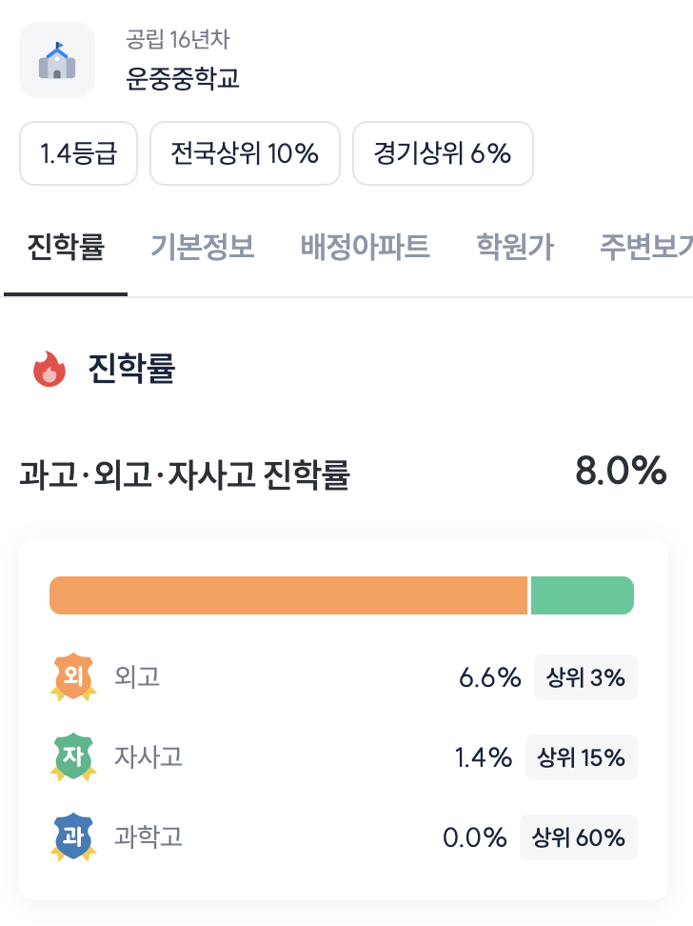Click the 1.4등급 chip
This screenshot has height=926, width=693.
79,153
